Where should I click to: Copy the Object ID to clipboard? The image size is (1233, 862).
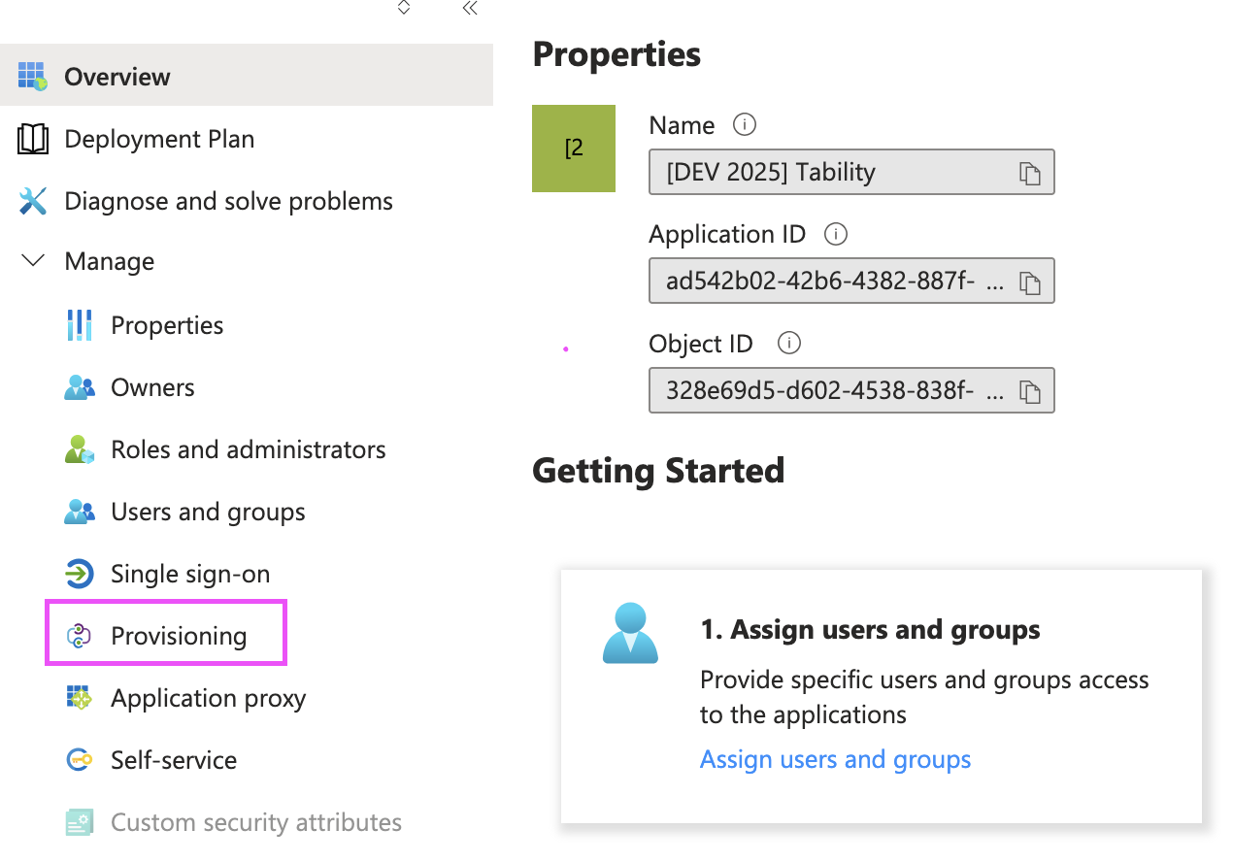pyautogui.click(x=1029, y=391)
